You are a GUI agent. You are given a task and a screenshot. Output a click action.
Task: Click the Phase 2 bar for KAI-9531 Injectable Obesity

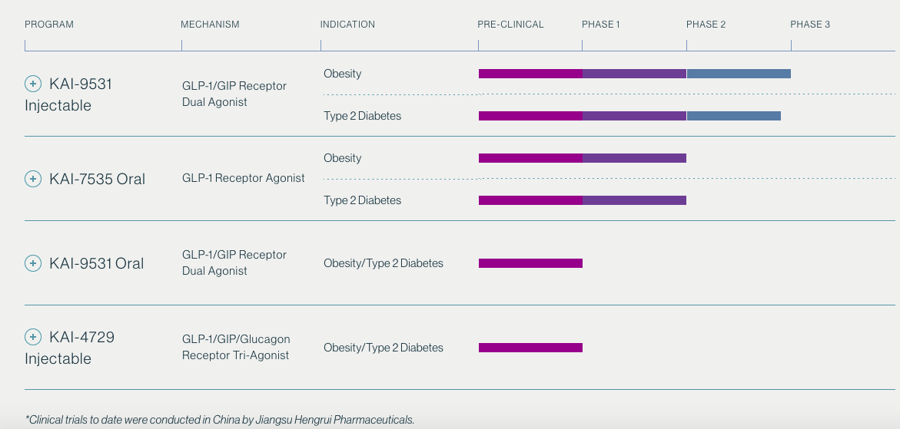click(x=739, y=74)
